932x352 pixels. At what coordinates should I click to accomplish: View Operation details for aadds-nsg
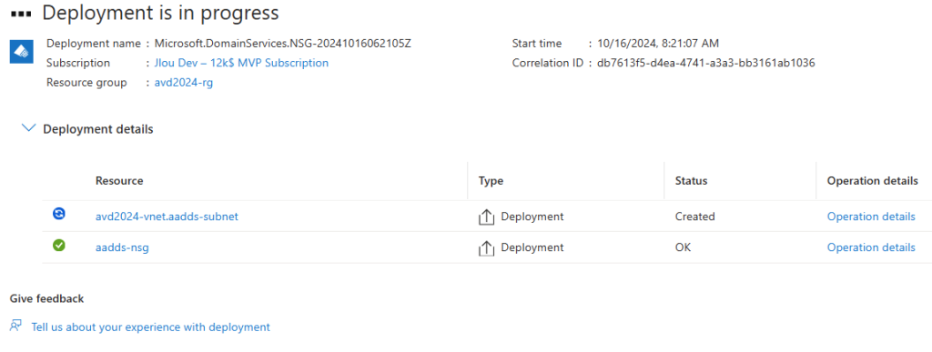871,247
